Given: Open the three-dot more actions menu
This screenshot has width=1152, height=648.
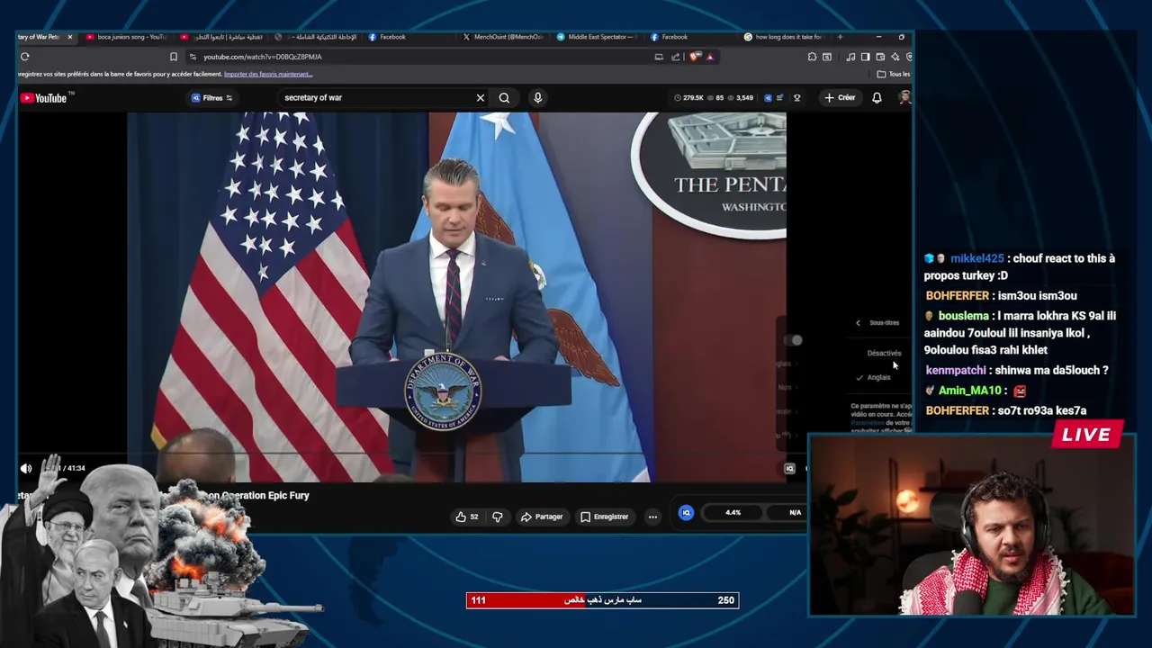Looking at the screenshot, I should [652, 517].
